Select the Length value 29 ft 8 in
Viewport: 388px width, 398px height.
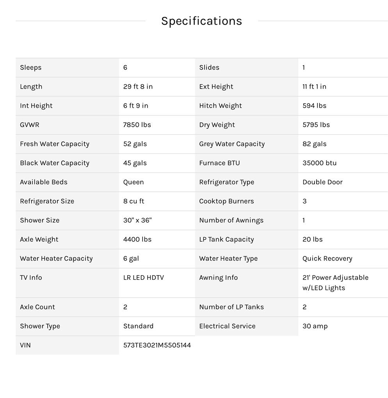[x=138, y=87]
